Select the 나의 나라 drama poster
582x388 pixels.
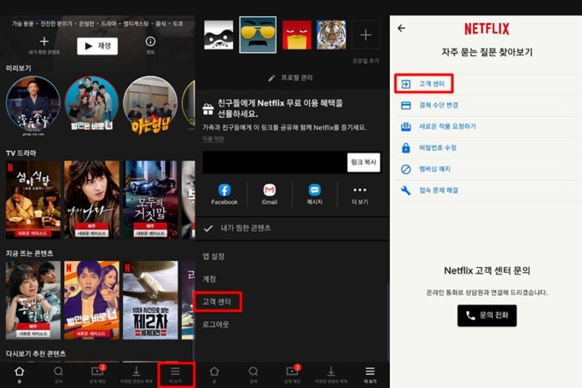pyautogui.click(x=92, y=199)
